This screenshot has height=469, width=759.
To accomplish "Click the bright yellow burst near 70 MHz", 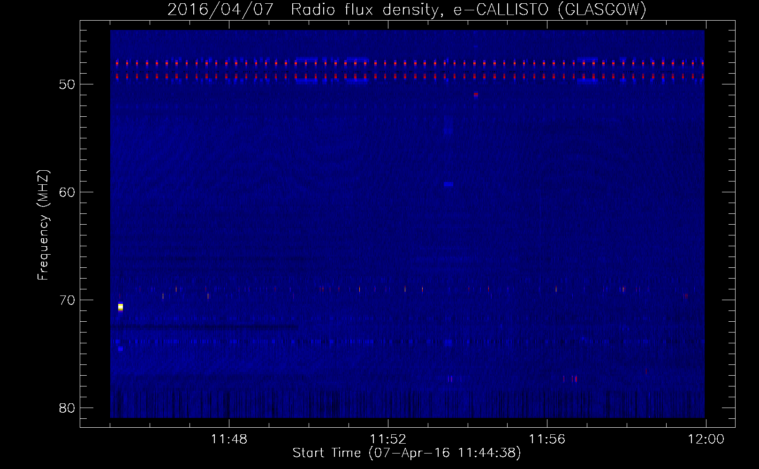I will [121, 307].
